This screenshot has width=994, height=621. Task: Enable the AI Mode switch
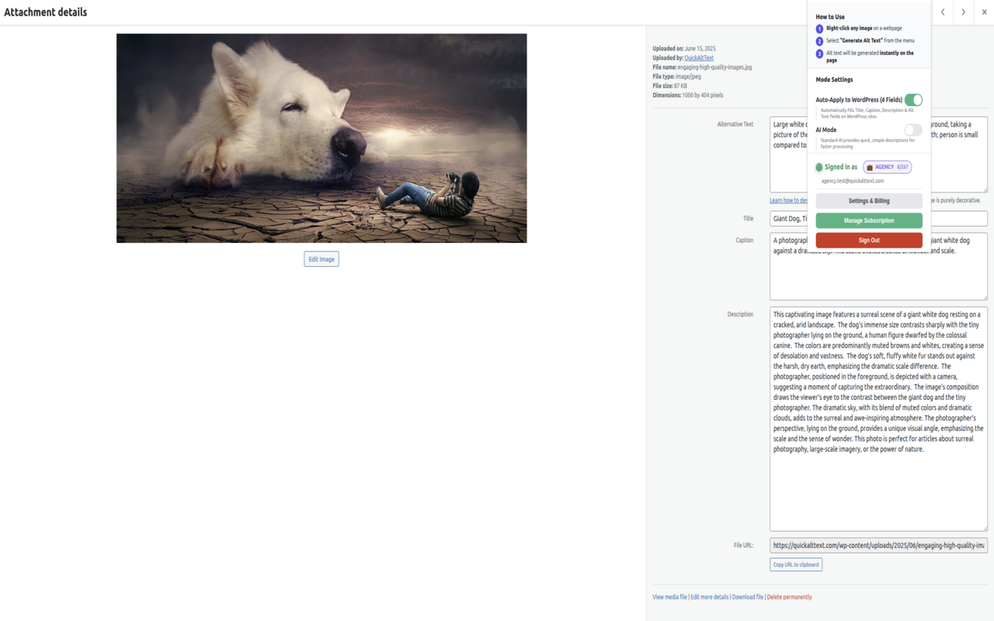click(913, 130)
